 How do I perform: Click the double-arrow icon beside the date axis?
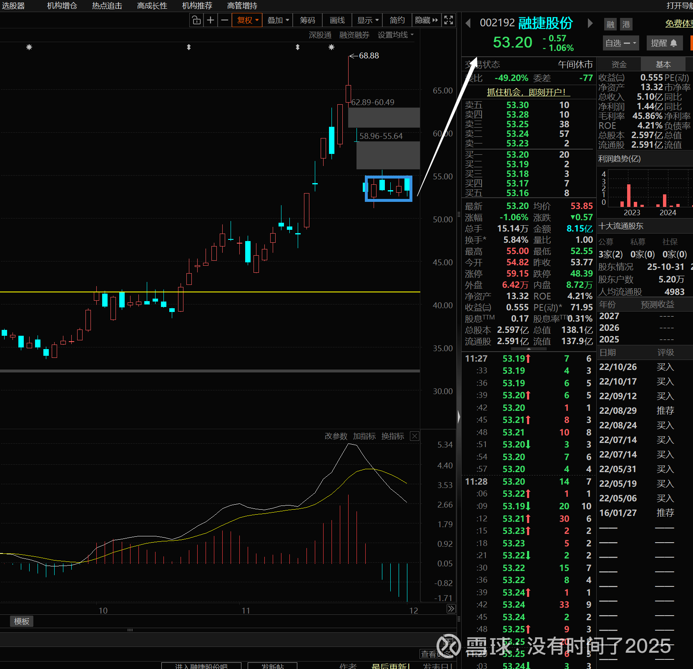pos(451,609)
